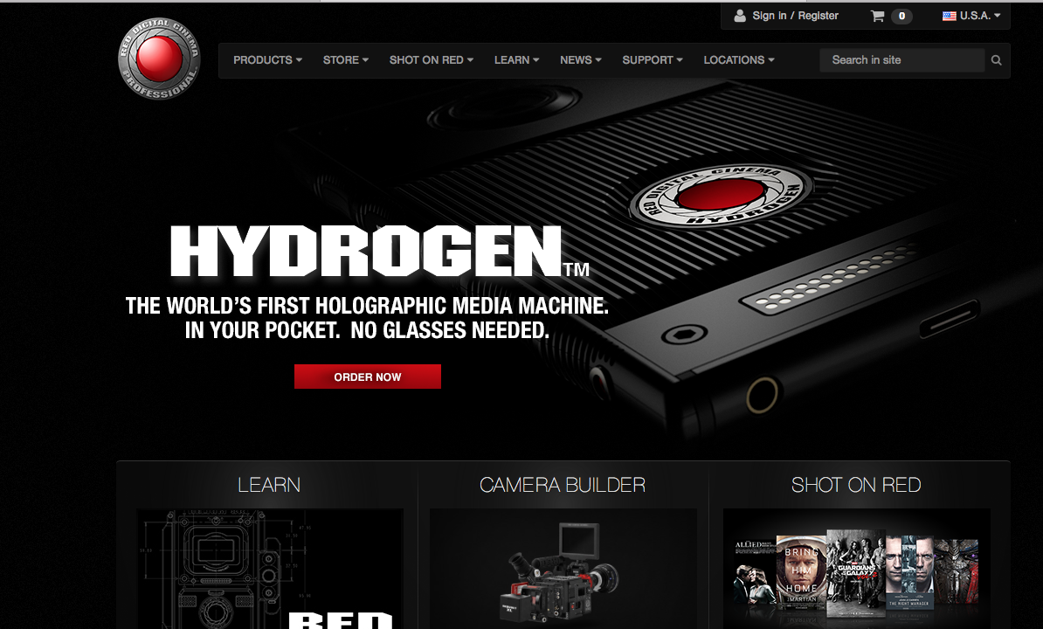Screen dimensions: 1043x629
Task: Open the Learn camera blueprint thumbnail
Action: pyautogui.click(x=269, y=568)
